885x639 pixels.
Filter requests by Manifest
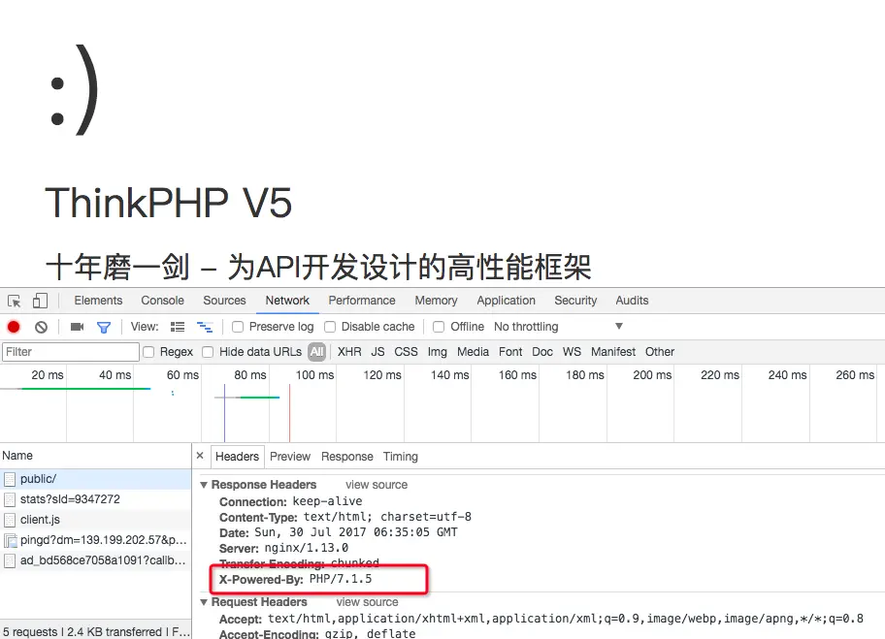pos(613,352)
